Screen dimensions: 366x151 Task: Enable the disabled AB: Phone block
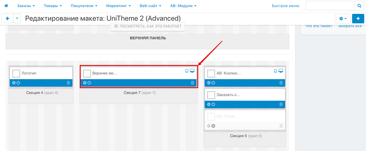213,126
